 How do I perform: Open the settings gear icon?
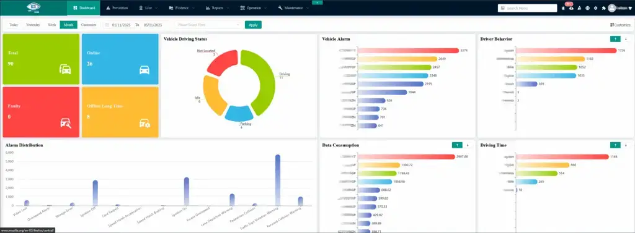[x=595, y=8]
